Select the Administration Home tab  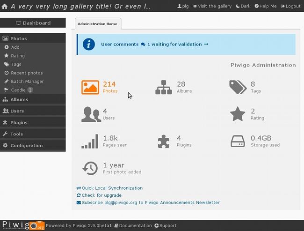[x=98, y=24]
